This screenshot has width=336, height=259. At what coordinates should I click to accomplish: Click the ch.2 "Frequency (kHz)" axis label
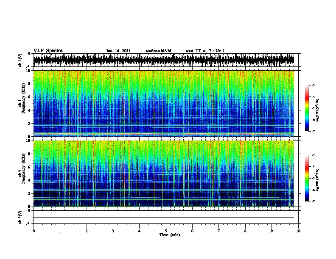[23, 168]
